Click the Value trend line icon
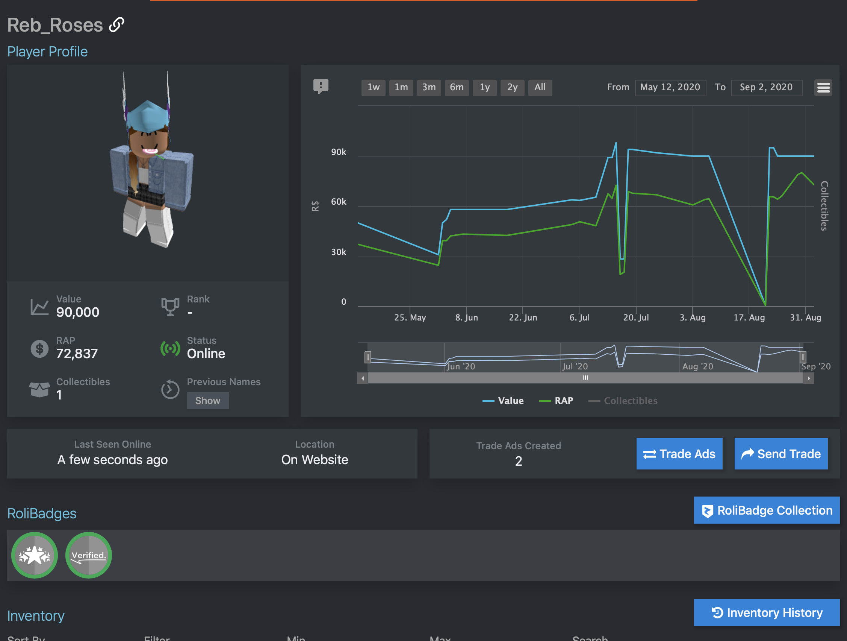847x641 pixels. click(x=488, y=401)
